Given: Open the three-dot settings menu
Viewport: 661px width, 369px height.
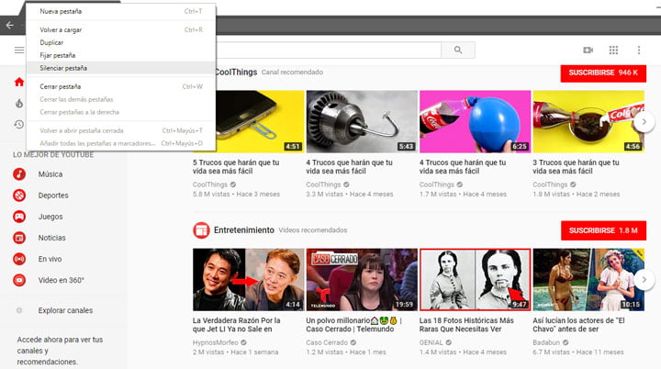Looking at the screenshot, I should click(639, 50).
